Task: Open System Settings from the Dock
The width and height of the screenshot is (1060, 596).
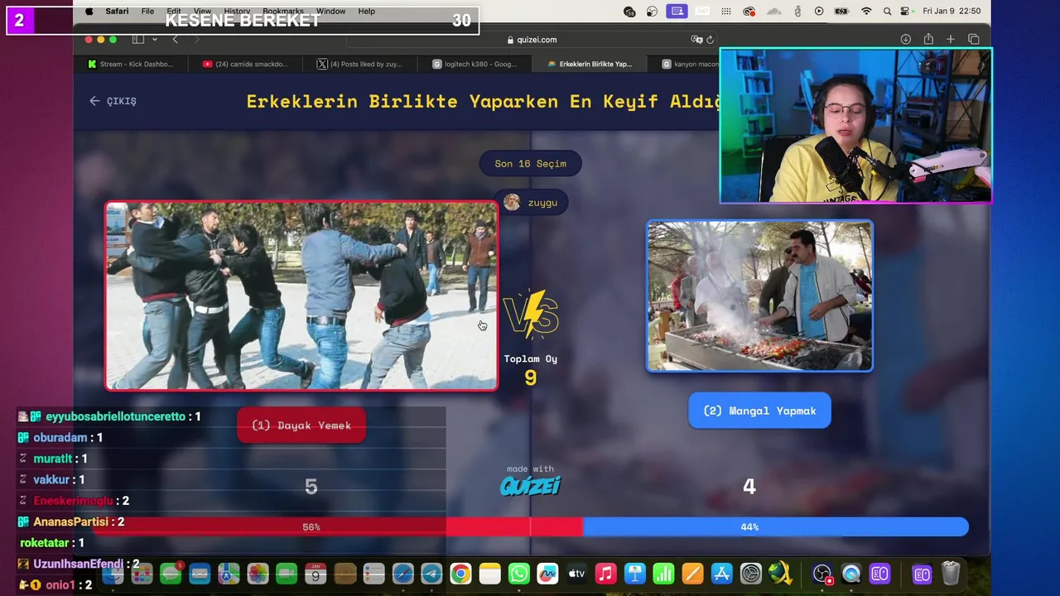Action: 751,574
